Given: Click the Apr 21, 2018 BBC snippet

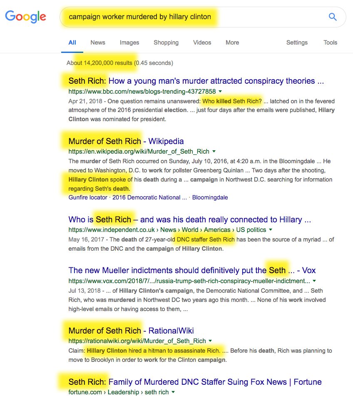Looking at the screenshot, I should pyautogui.click(x=201, y=110).
